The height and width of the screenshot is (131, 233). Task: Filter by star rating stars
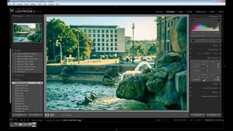180,120
